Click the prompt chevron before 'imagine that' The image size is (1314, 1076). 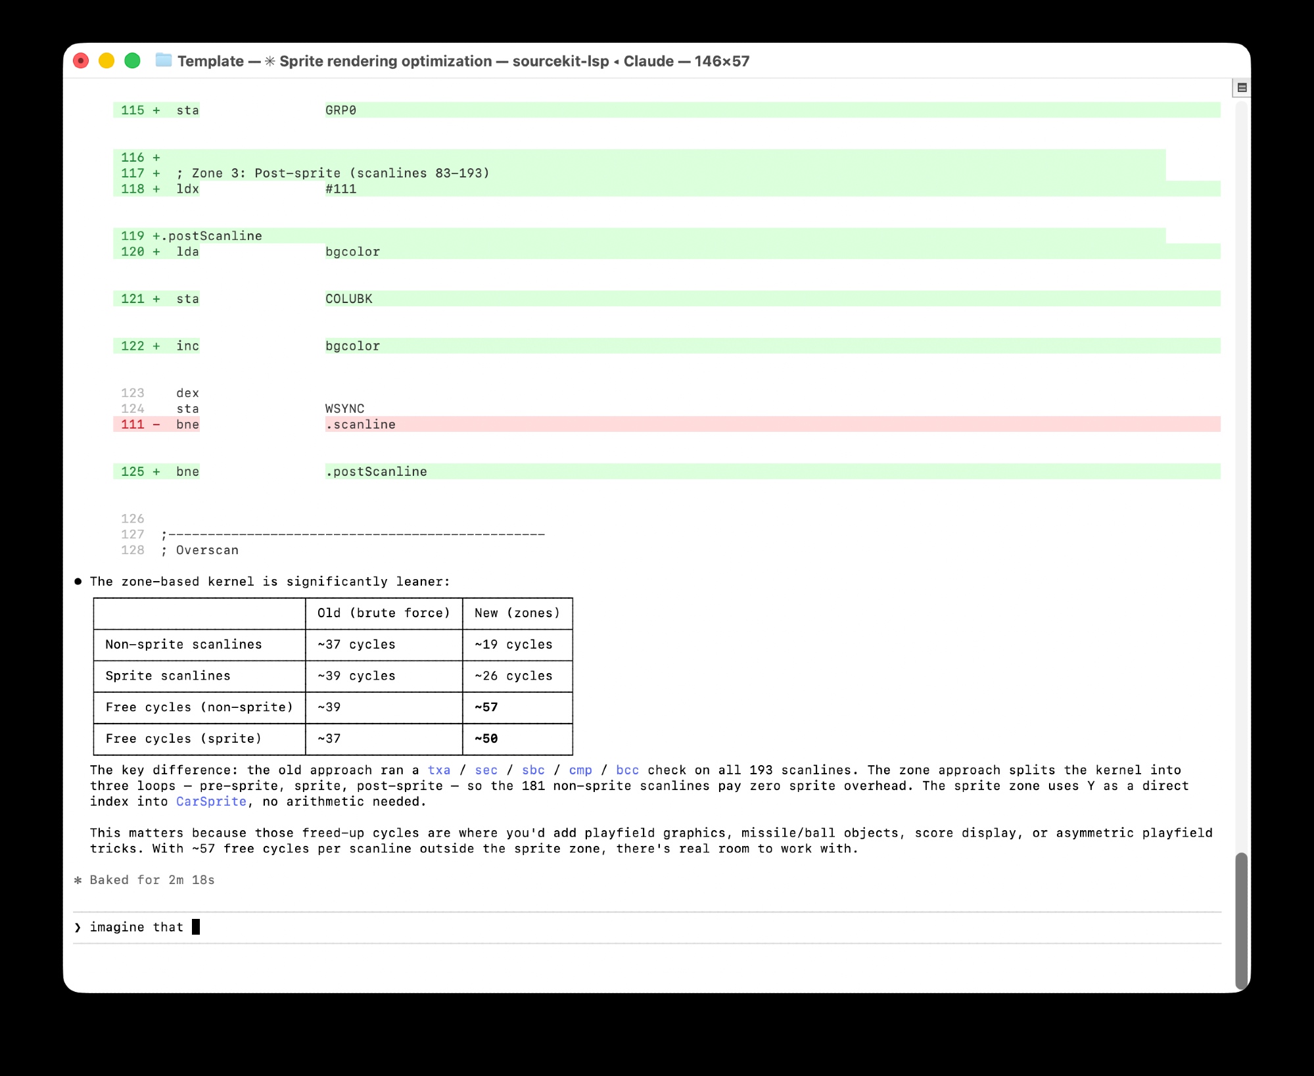click(x=78, y=927)
